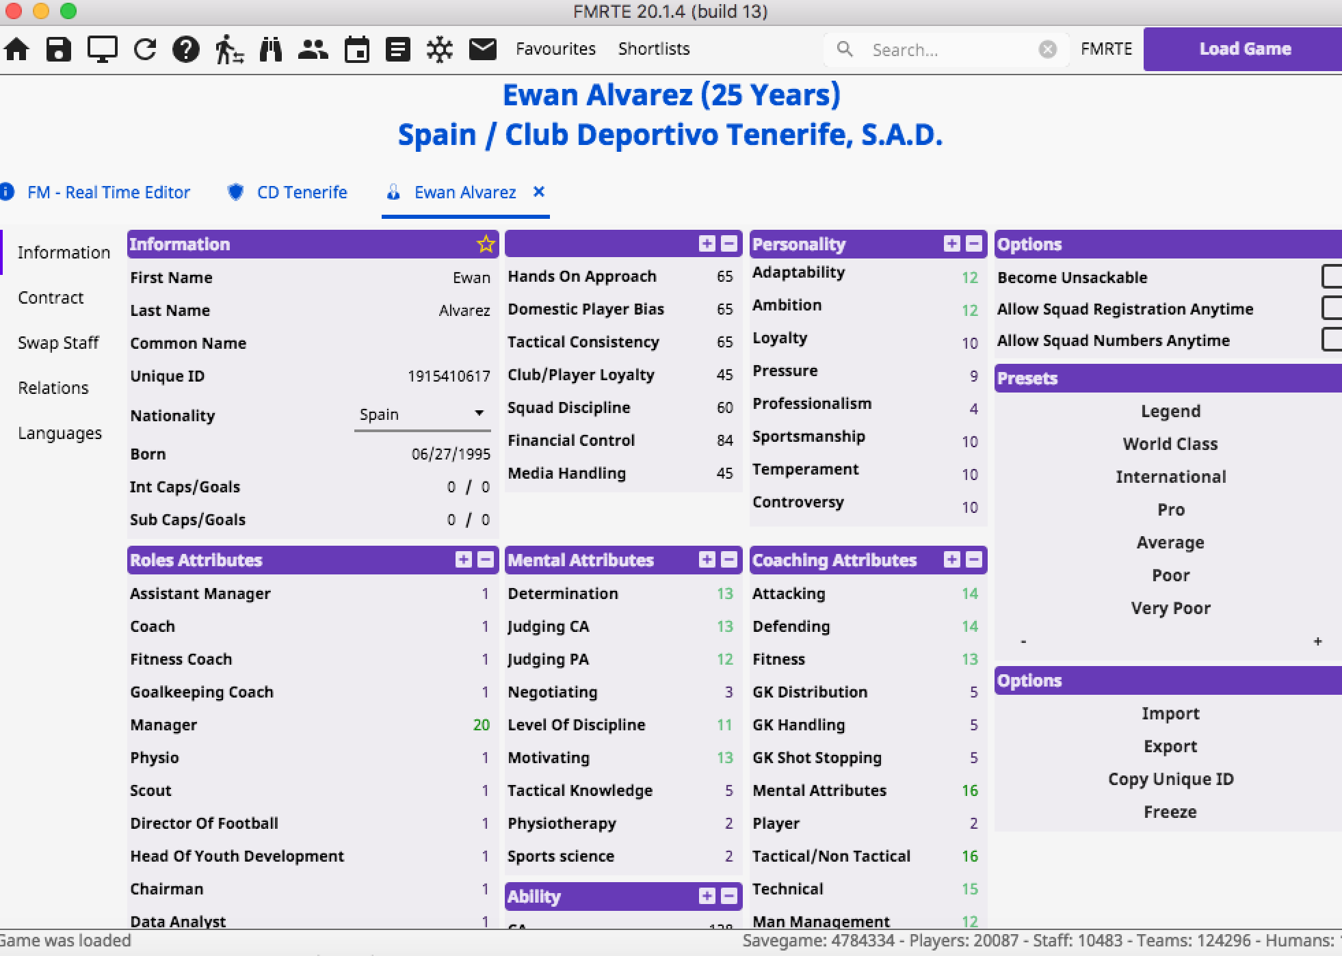Click the monitor display icon
Viewport: 1342px width, 956px height.
(x=103, y=49)
